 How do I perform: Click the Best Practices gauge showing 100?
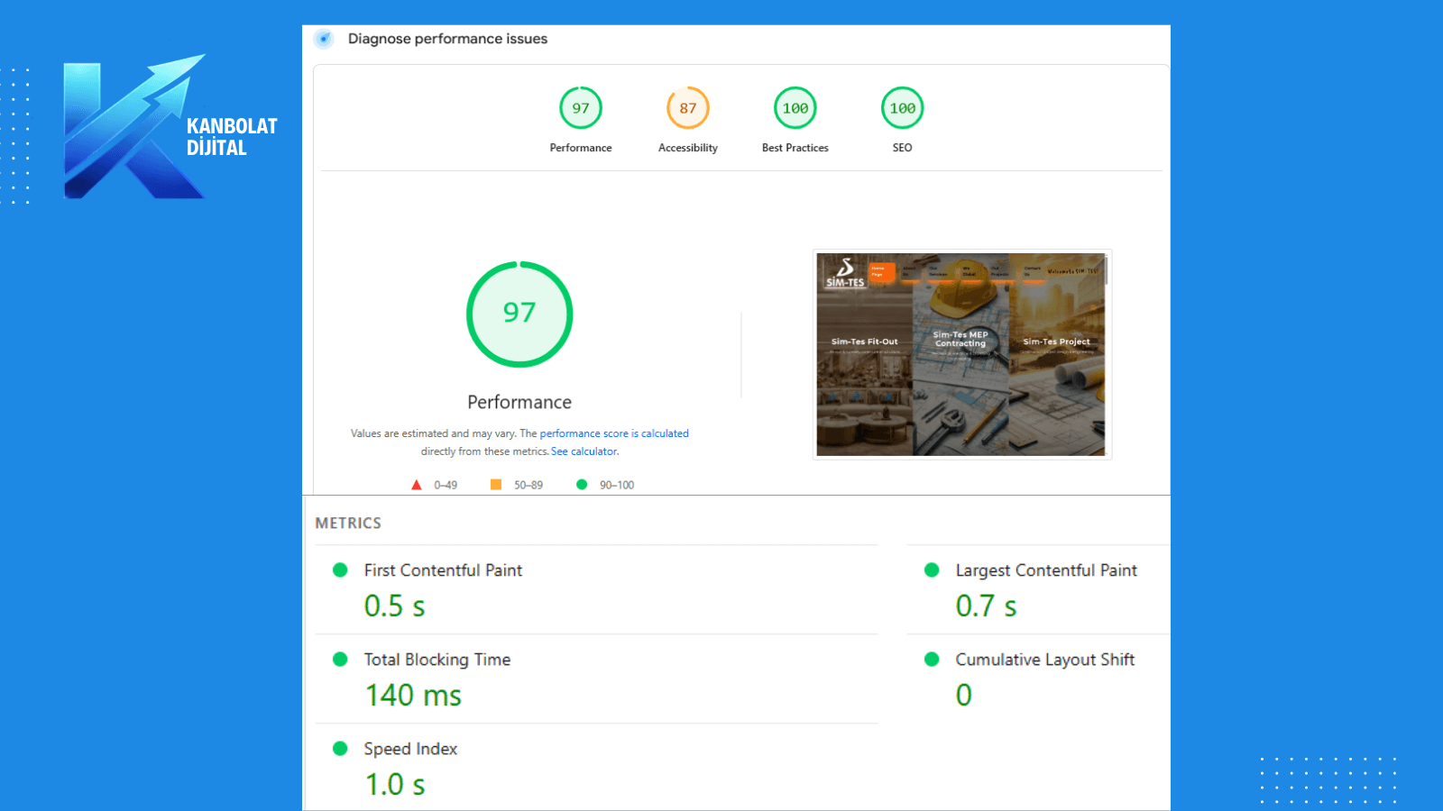795,108
